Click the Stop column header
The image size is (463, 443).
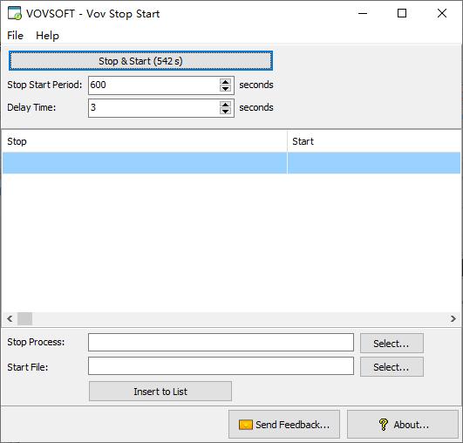(145, 141)
